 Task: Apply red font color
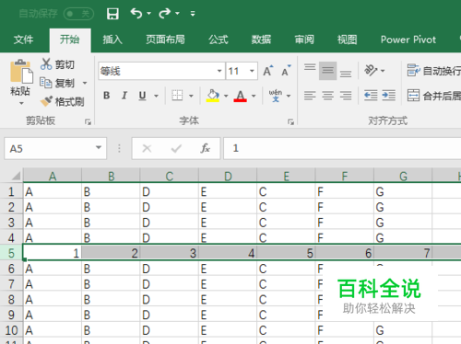pyautogui.click(x=240, y=96)
